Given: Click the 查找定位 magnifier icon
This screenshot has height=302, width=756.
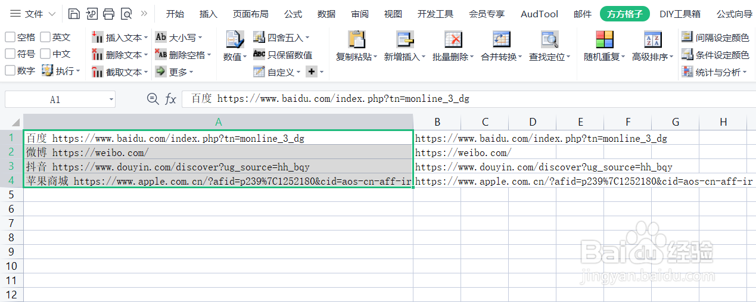Looking at the screenshot, I should (550, 39).
